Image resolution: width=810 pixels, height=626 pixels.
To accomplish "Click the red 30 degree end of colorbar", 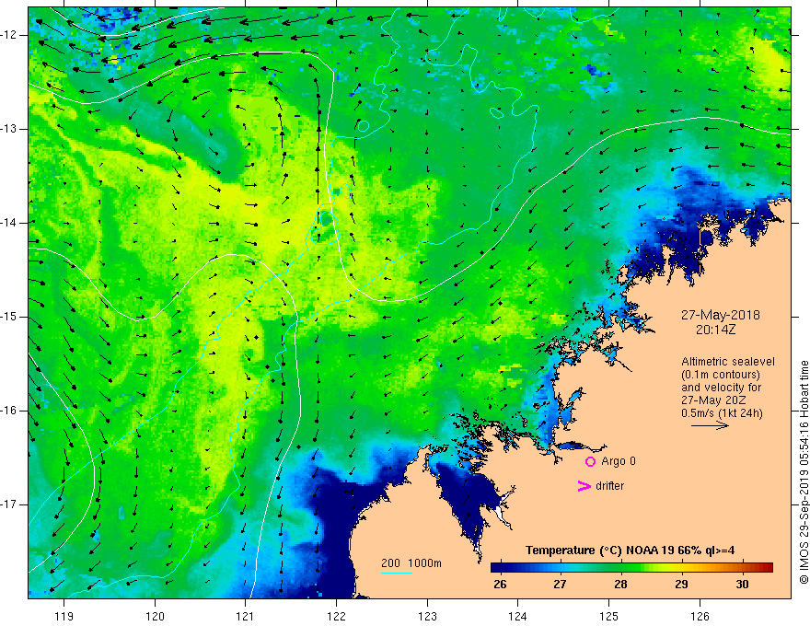I will click(x=768, y=568).
